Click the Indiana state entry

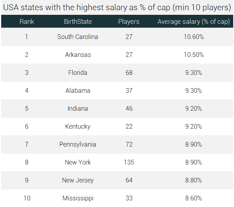[x=78, y=108]
